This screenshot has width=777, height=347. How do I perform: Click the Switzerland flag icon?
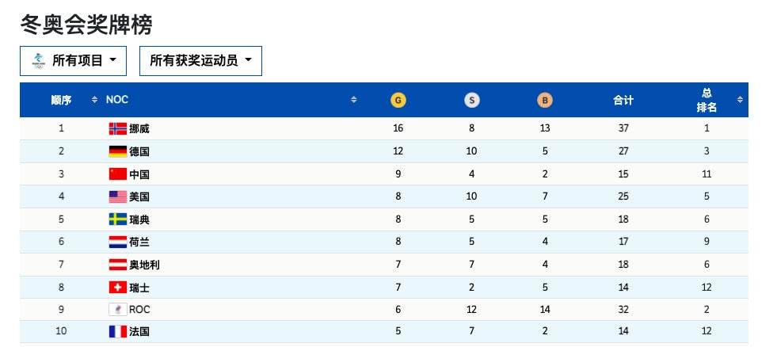(x=117, y=287)
